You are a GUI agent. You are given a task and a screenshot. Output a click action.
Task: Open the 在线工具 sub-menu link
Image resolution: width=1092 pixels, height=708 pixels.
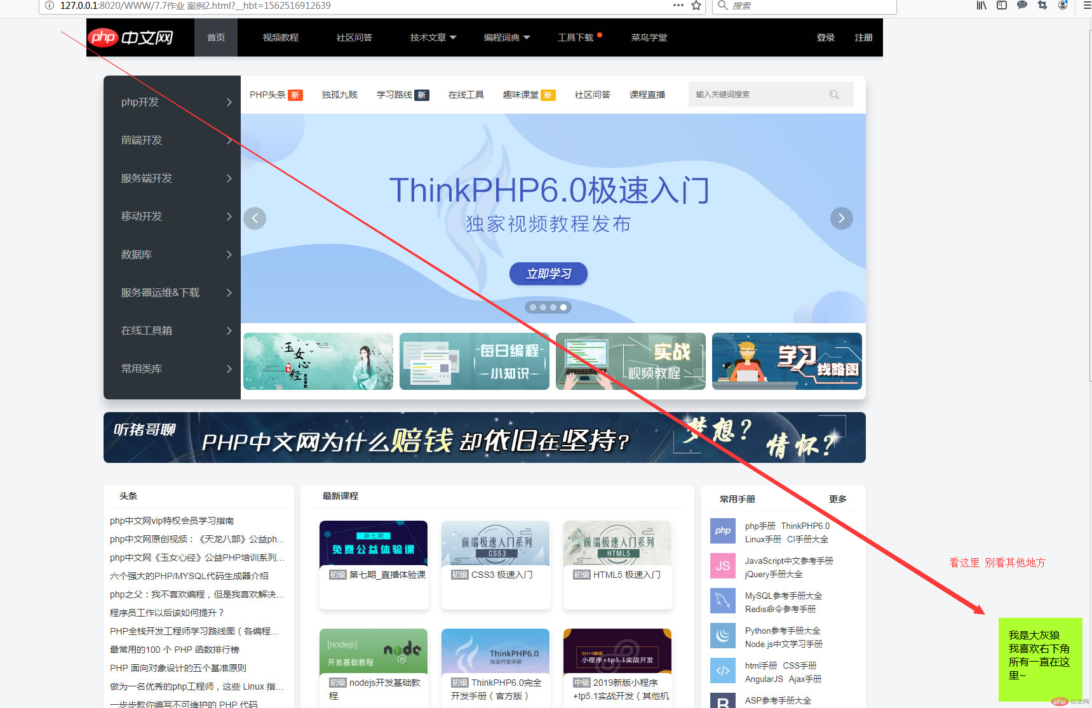(466, 95)
